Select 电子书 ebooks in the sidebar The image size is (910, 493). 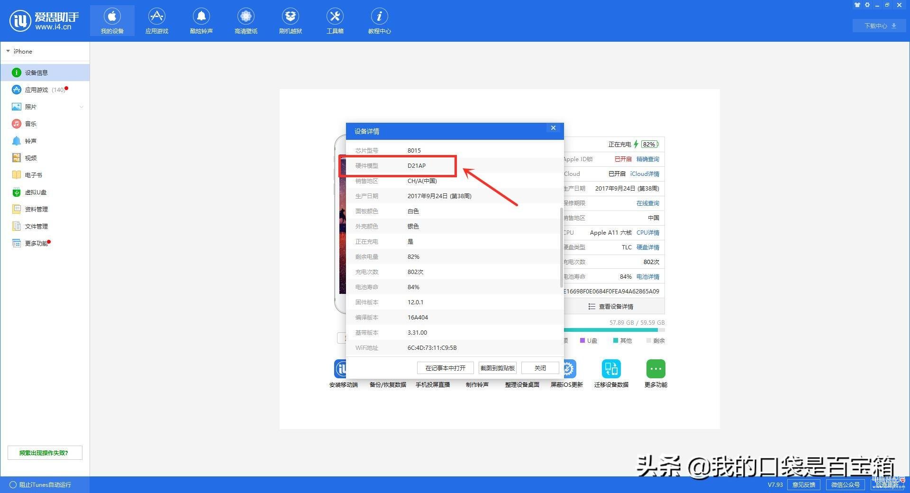pyautogui.click(x=45, y=175)
